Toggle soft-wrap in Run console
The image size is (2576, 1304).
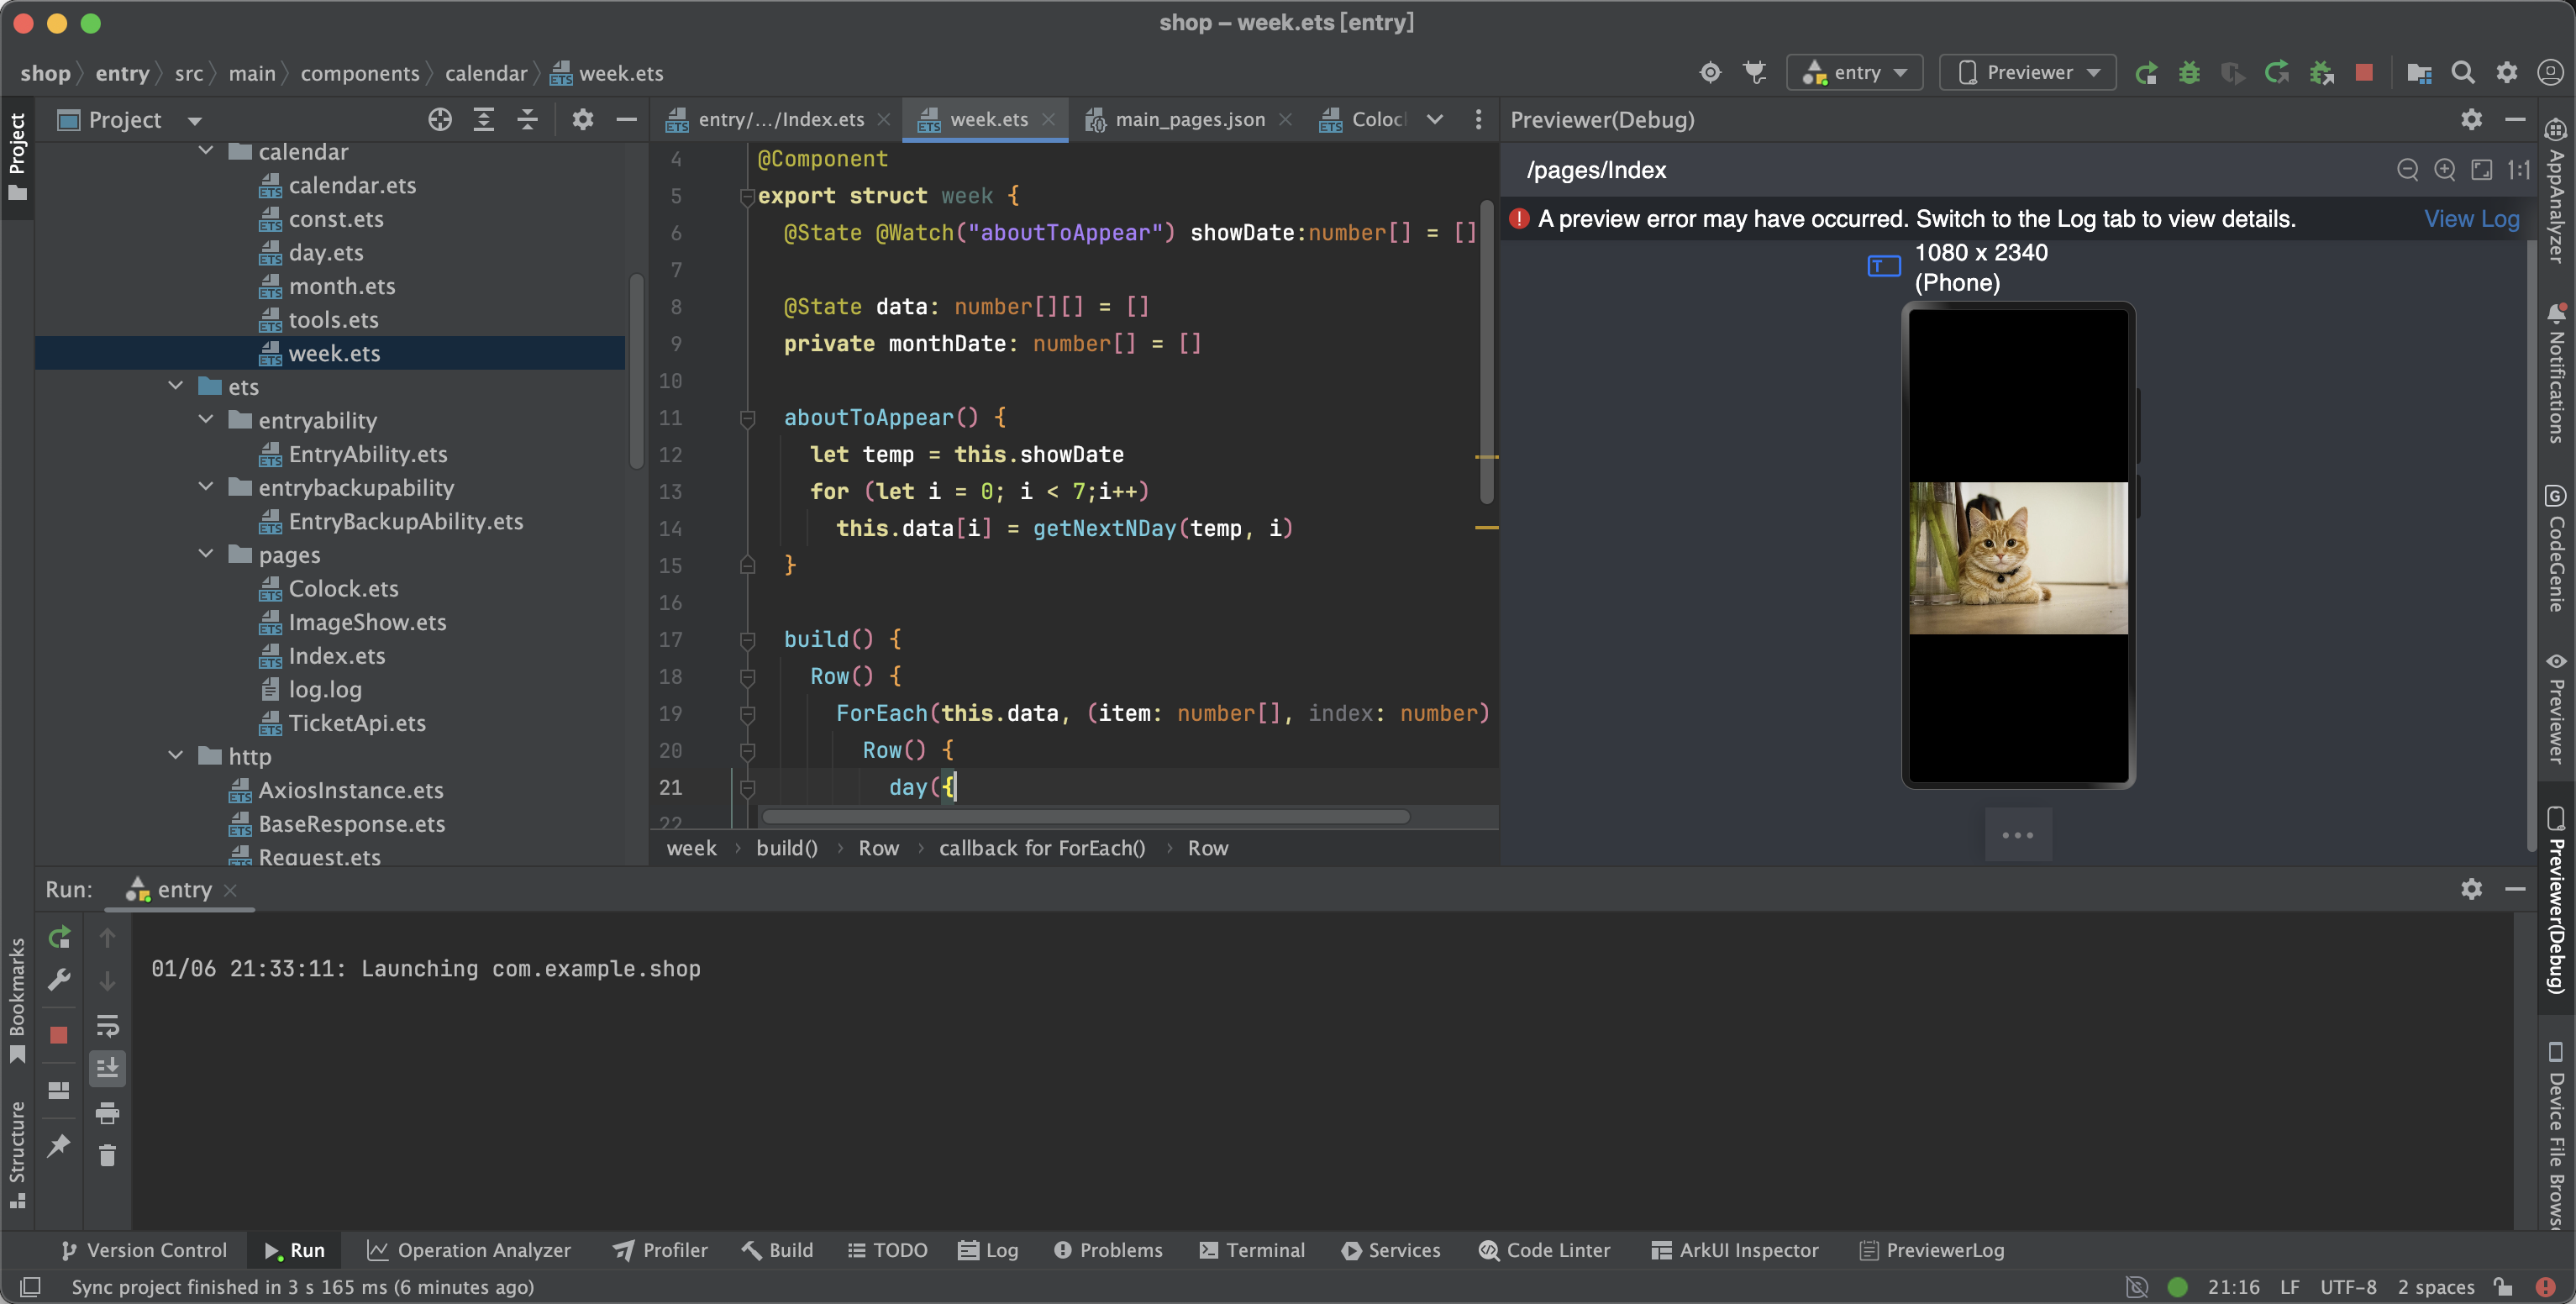[107, 1025]
